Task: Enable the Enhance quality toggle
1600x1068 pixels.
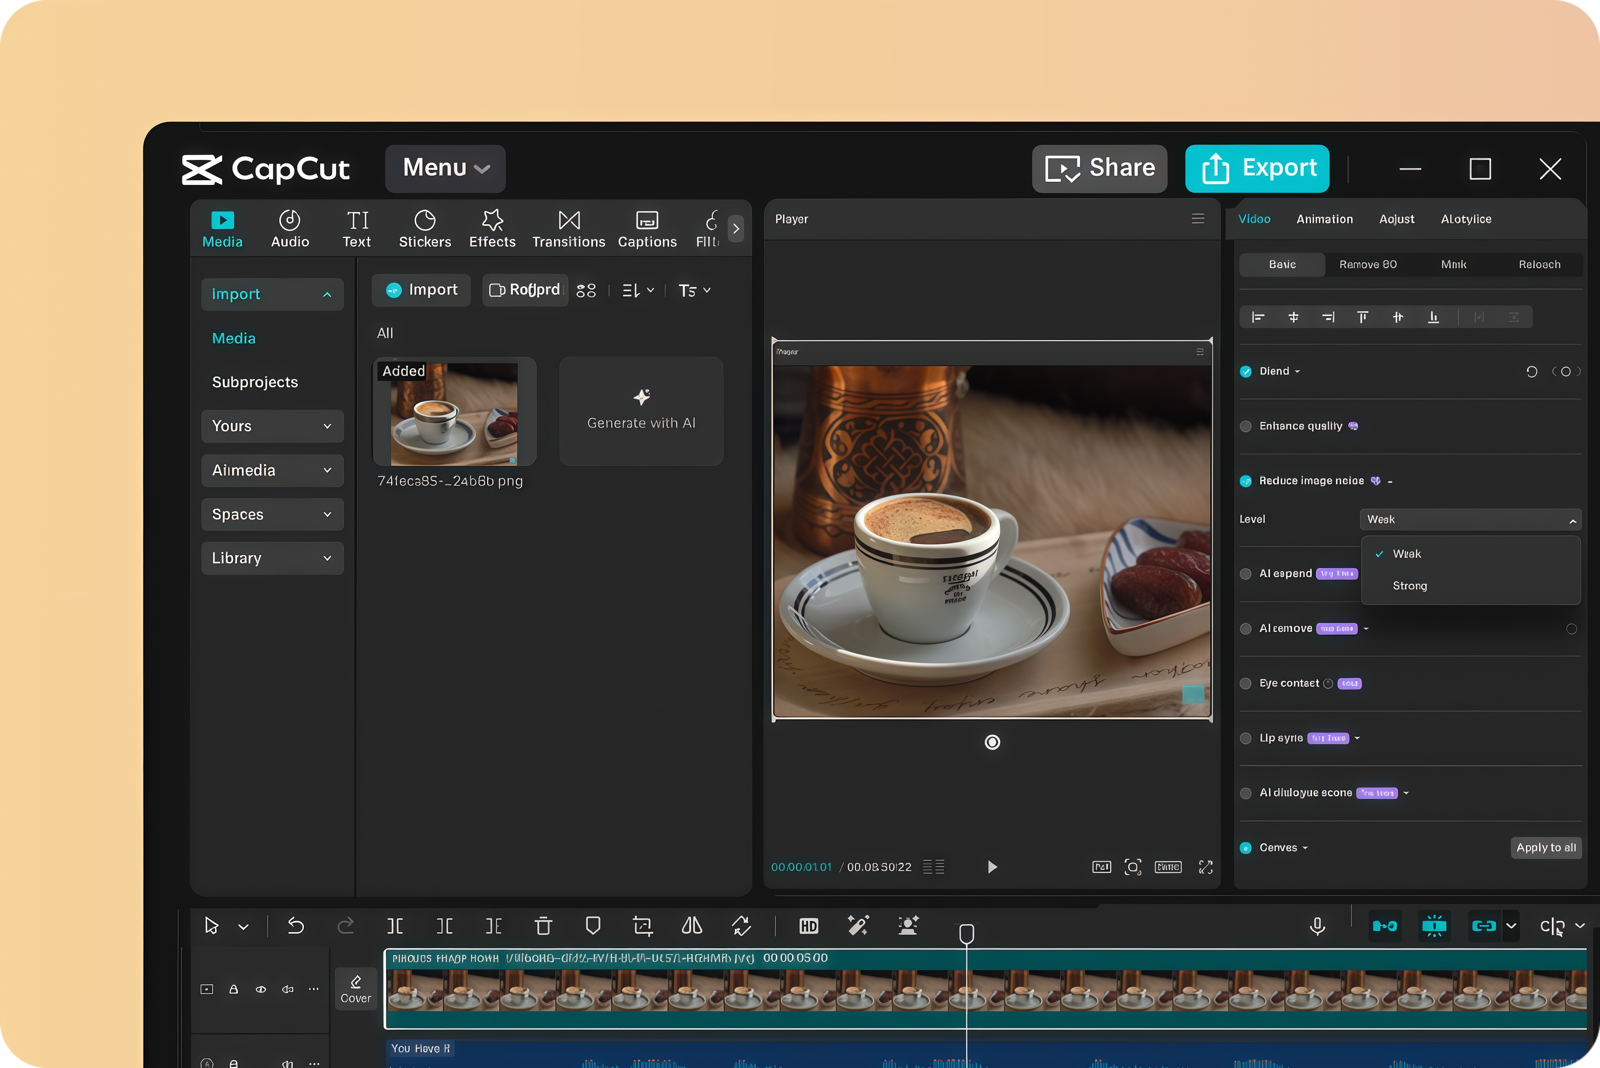Action: tap(1245, 425)
